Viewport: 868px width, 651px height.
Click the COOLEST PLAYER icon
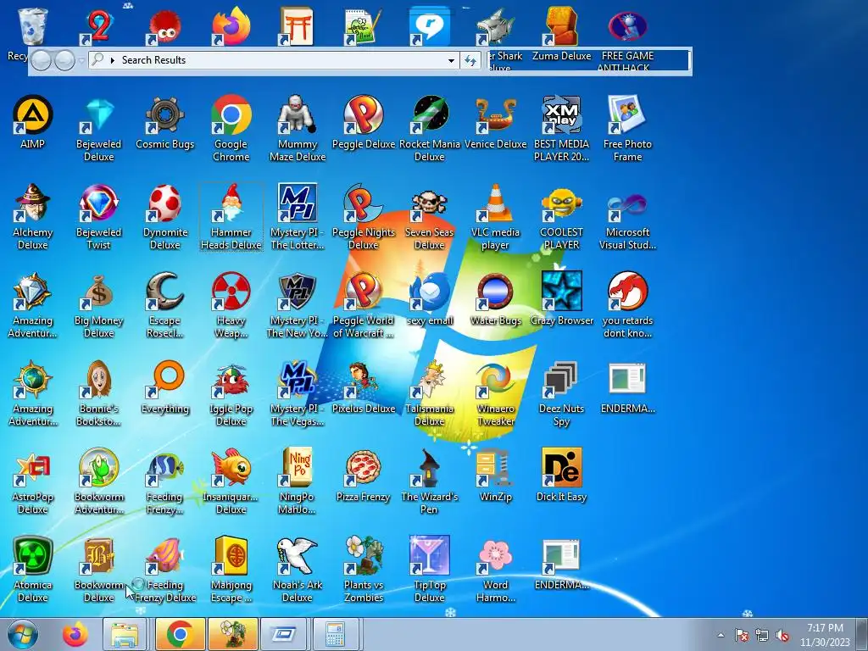tap(561, 217)
